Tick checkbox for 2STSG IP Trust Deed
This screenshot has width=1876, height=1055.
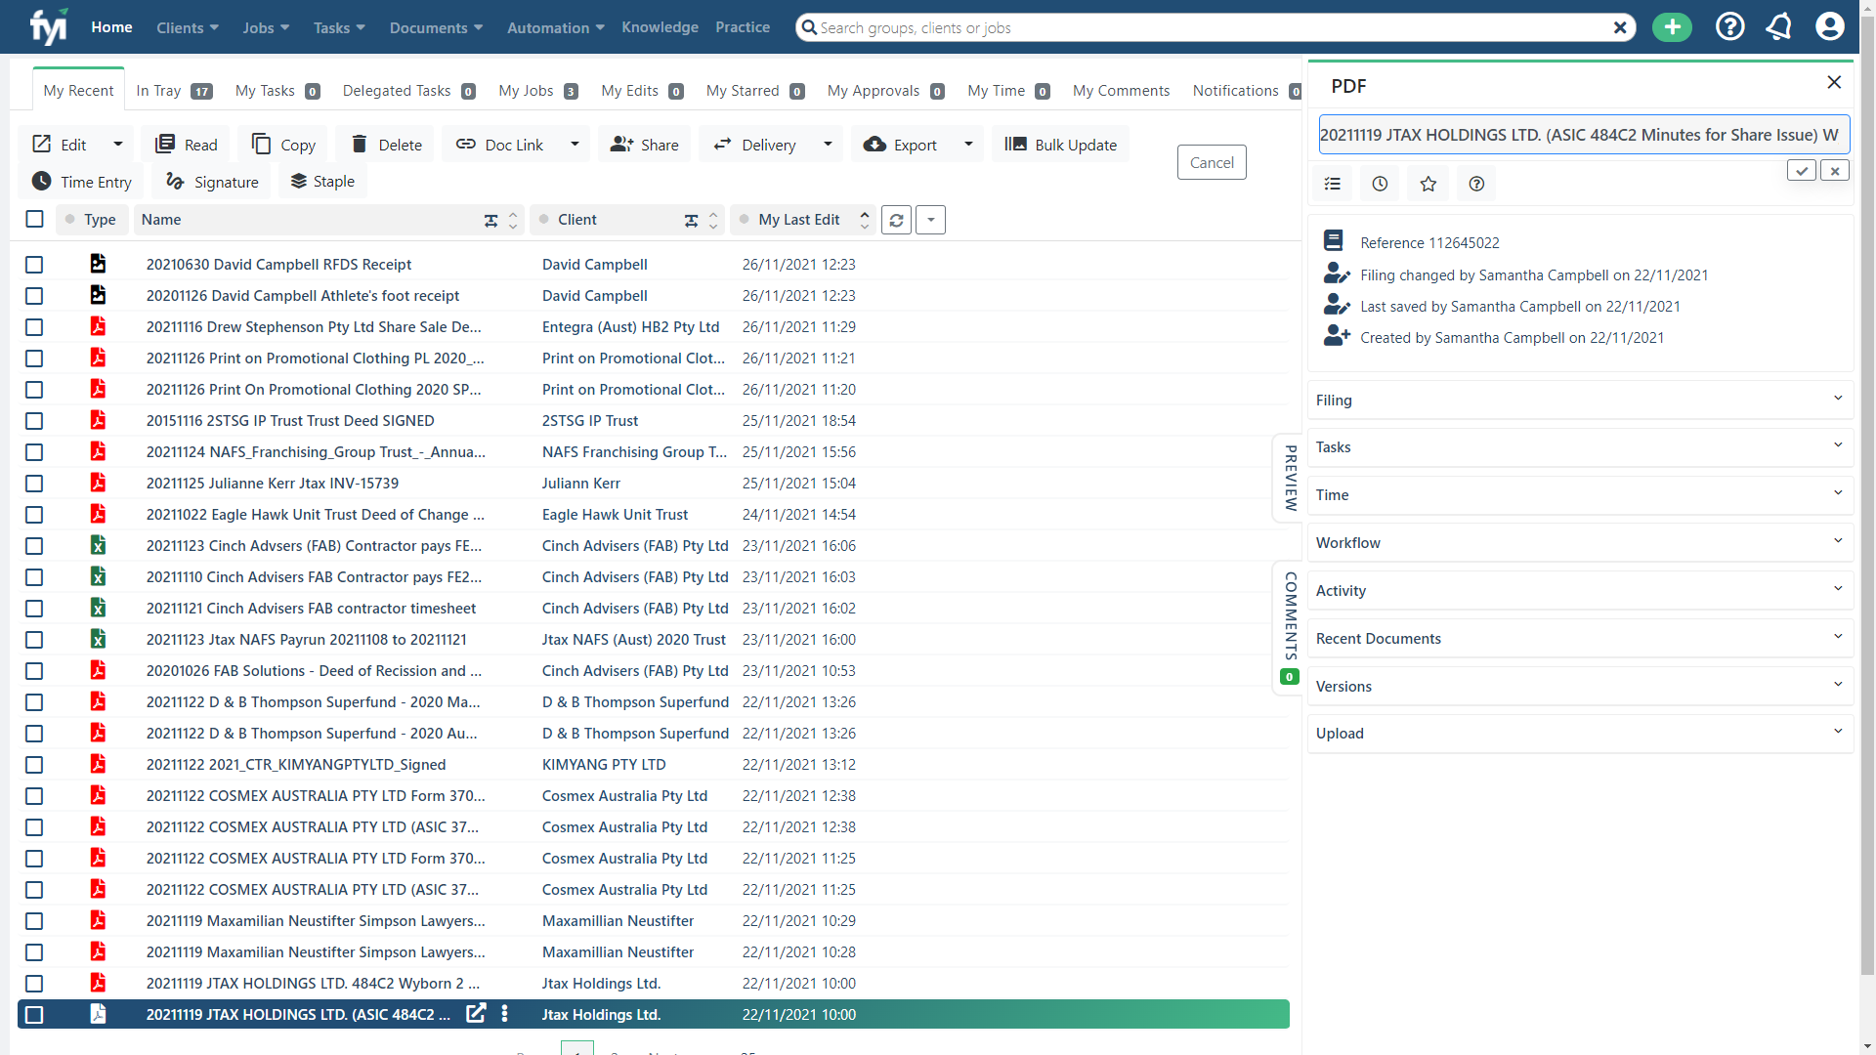pyautogui.click(x=34, y=421)
